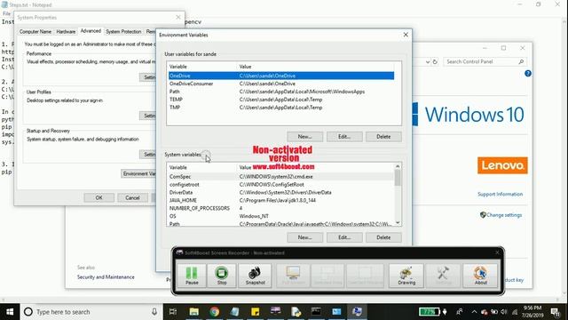Viewport: 568px width, 320px height.
Task: Click New under System variables
Action: tap(304, 237)
